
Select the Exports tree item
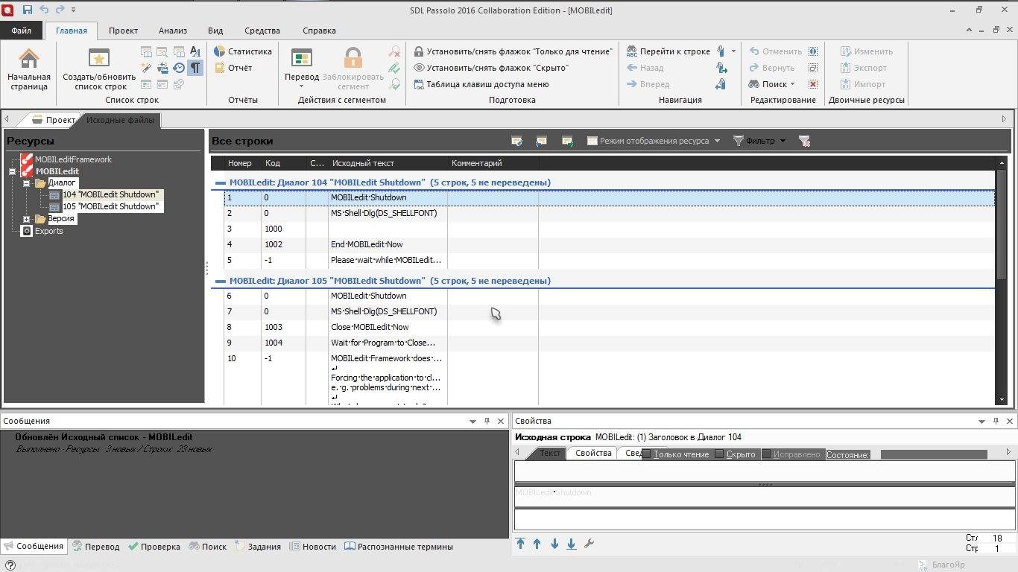point(49,231)
